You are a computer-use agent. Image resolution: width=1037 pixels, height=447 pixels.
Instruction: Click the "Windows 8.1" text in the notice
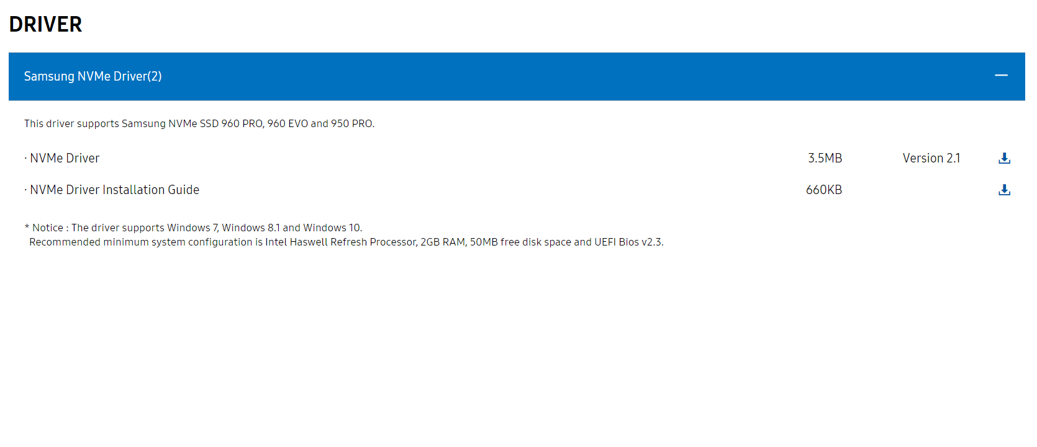pos(251,228)
